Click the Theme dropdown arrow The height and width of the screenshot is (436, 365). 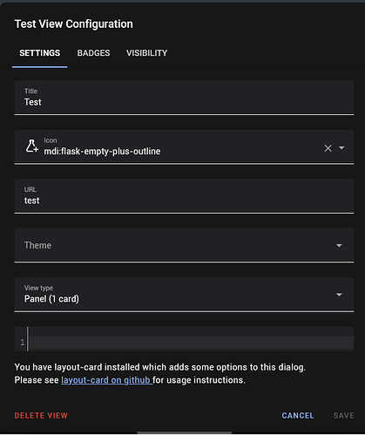coord(339,246)
